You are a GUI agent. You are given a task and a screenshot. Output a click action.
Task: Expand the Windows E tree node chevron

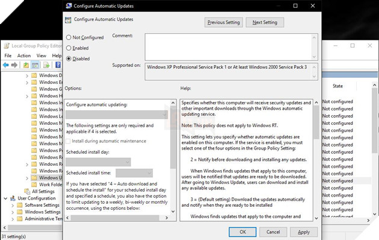click(x=27, y=83)
